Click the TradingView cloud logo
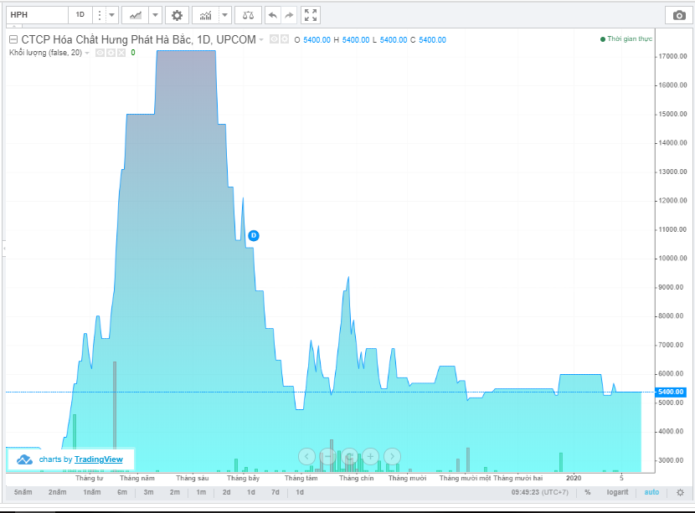The width and height of the screenshot is (695, 513). pyautogui.click(x=24, y=459)
